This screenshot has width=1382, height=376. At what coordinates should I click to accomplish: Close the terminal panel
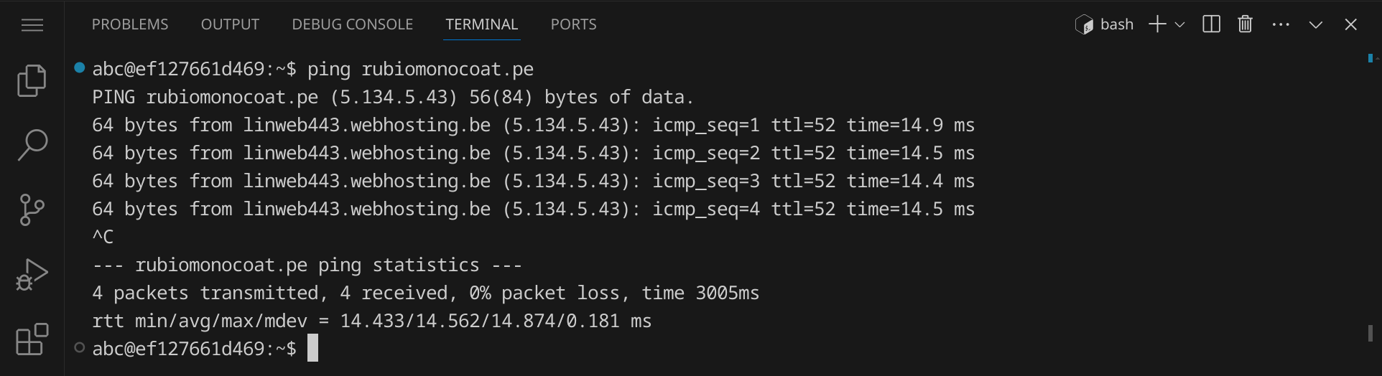pos(1350,24)
